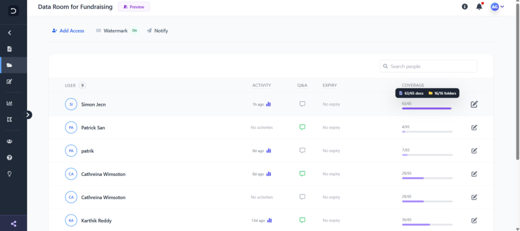The height and width of the screenshot is (231, 520).
Task: Expand the sidebar with the round arrow button
Action: pos(28,115)
